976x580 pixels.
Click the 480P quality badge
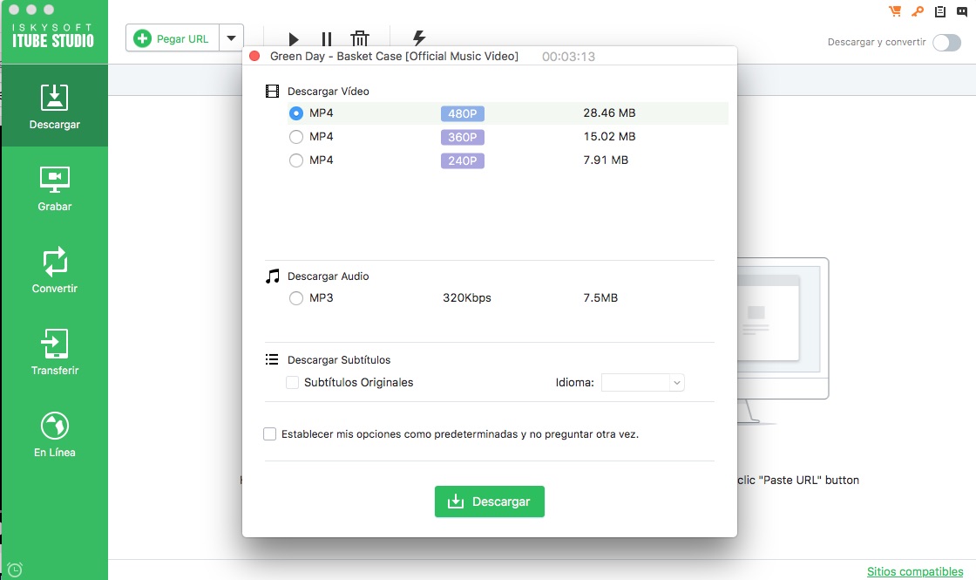click(x=463, y=113)
